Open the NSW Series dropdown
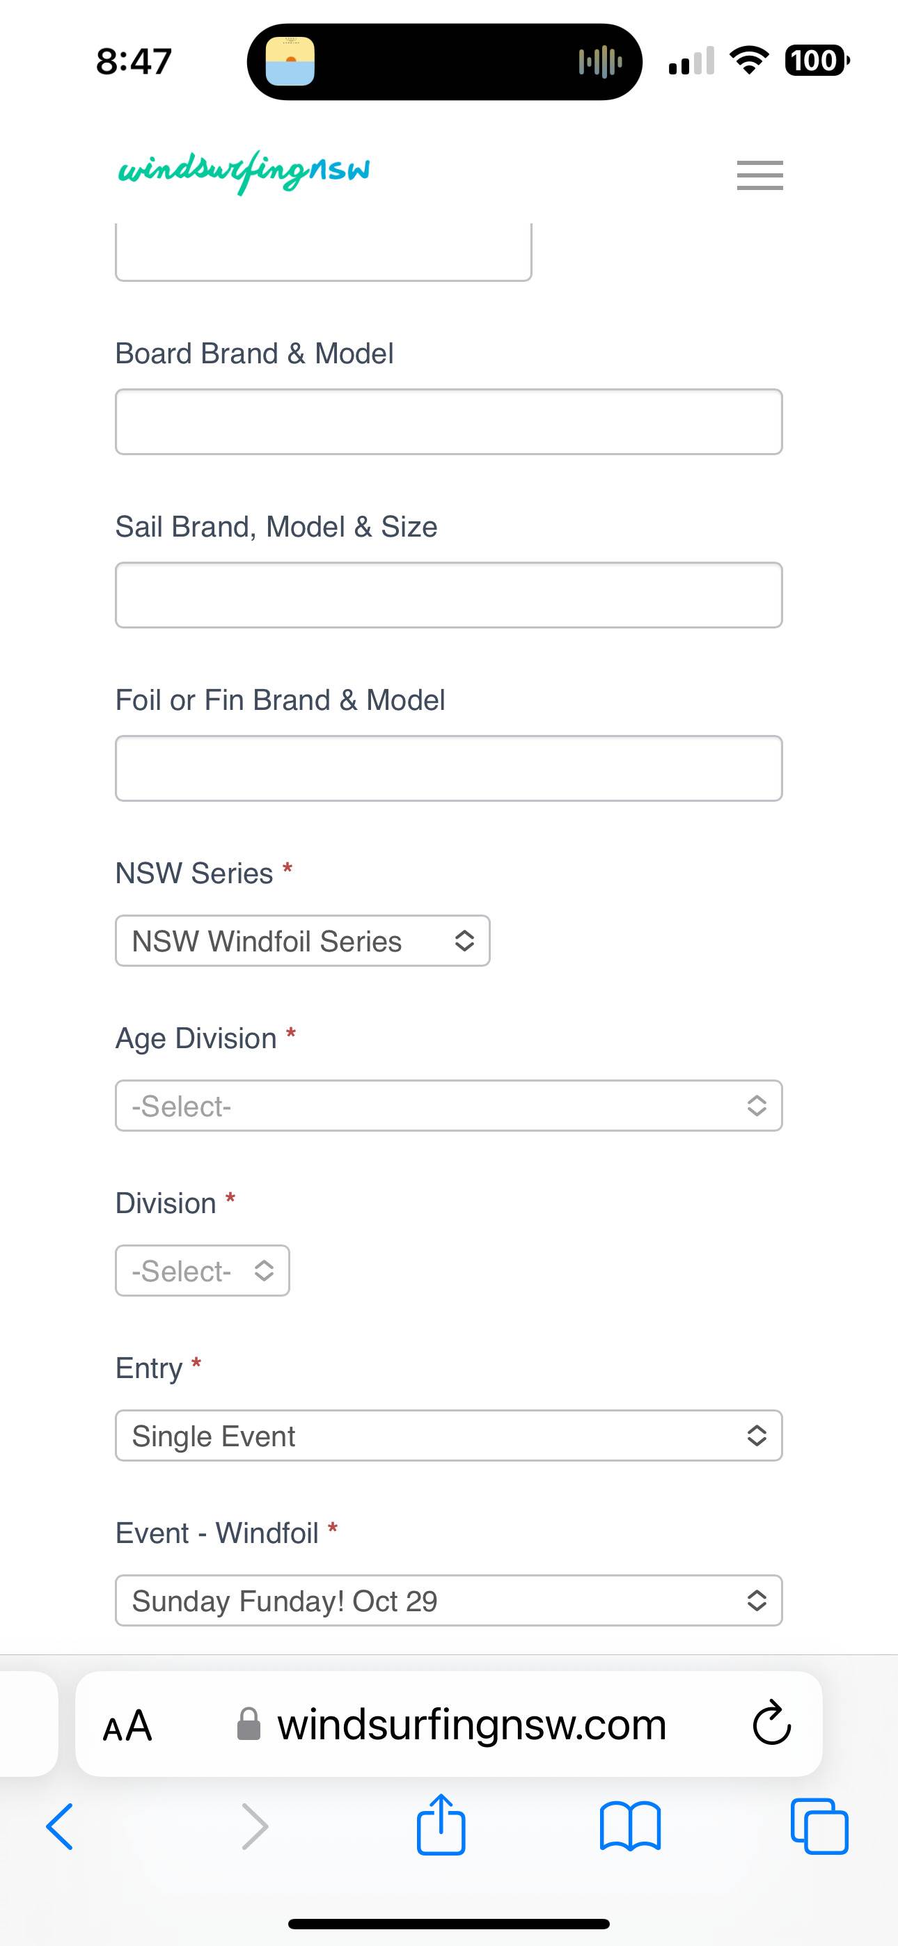Viewport: 898px width, 1946px height. [x=302, y=940]
